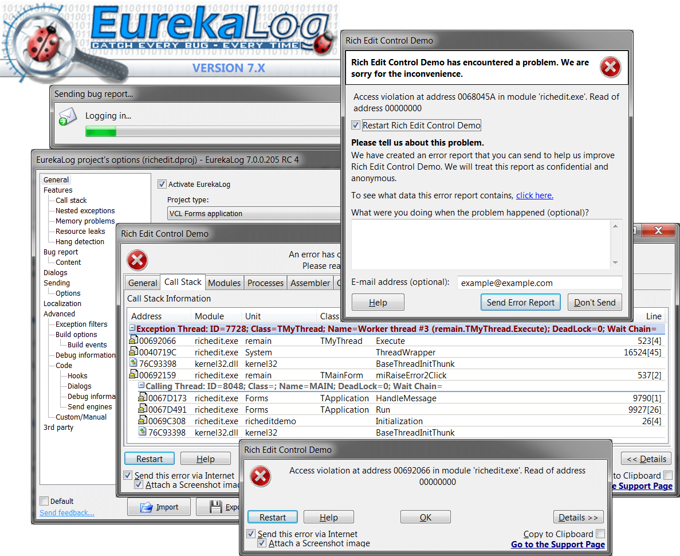
Task: Click the floppy disk icon on the Export button
Action: tap(215, 507)
